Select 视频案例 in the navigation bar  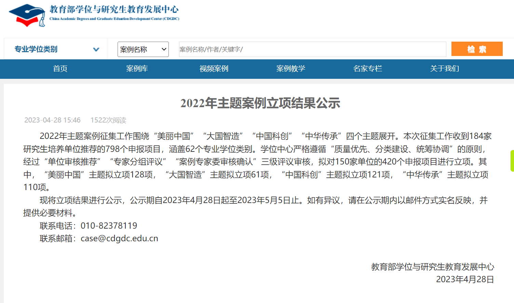click(x=214, y=69)
